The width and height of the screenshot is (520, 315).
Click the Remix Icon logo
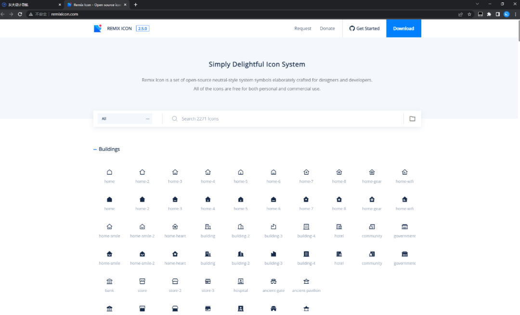pos(97,28)
